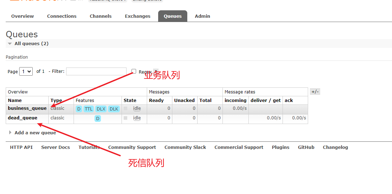Sort by the Total column header
Viewport: 392px width, 194px height.
click(205, 101)
